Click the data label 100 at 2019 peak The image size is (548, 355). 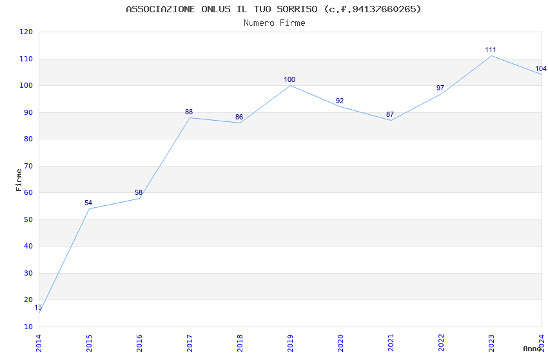coord(289,80)
